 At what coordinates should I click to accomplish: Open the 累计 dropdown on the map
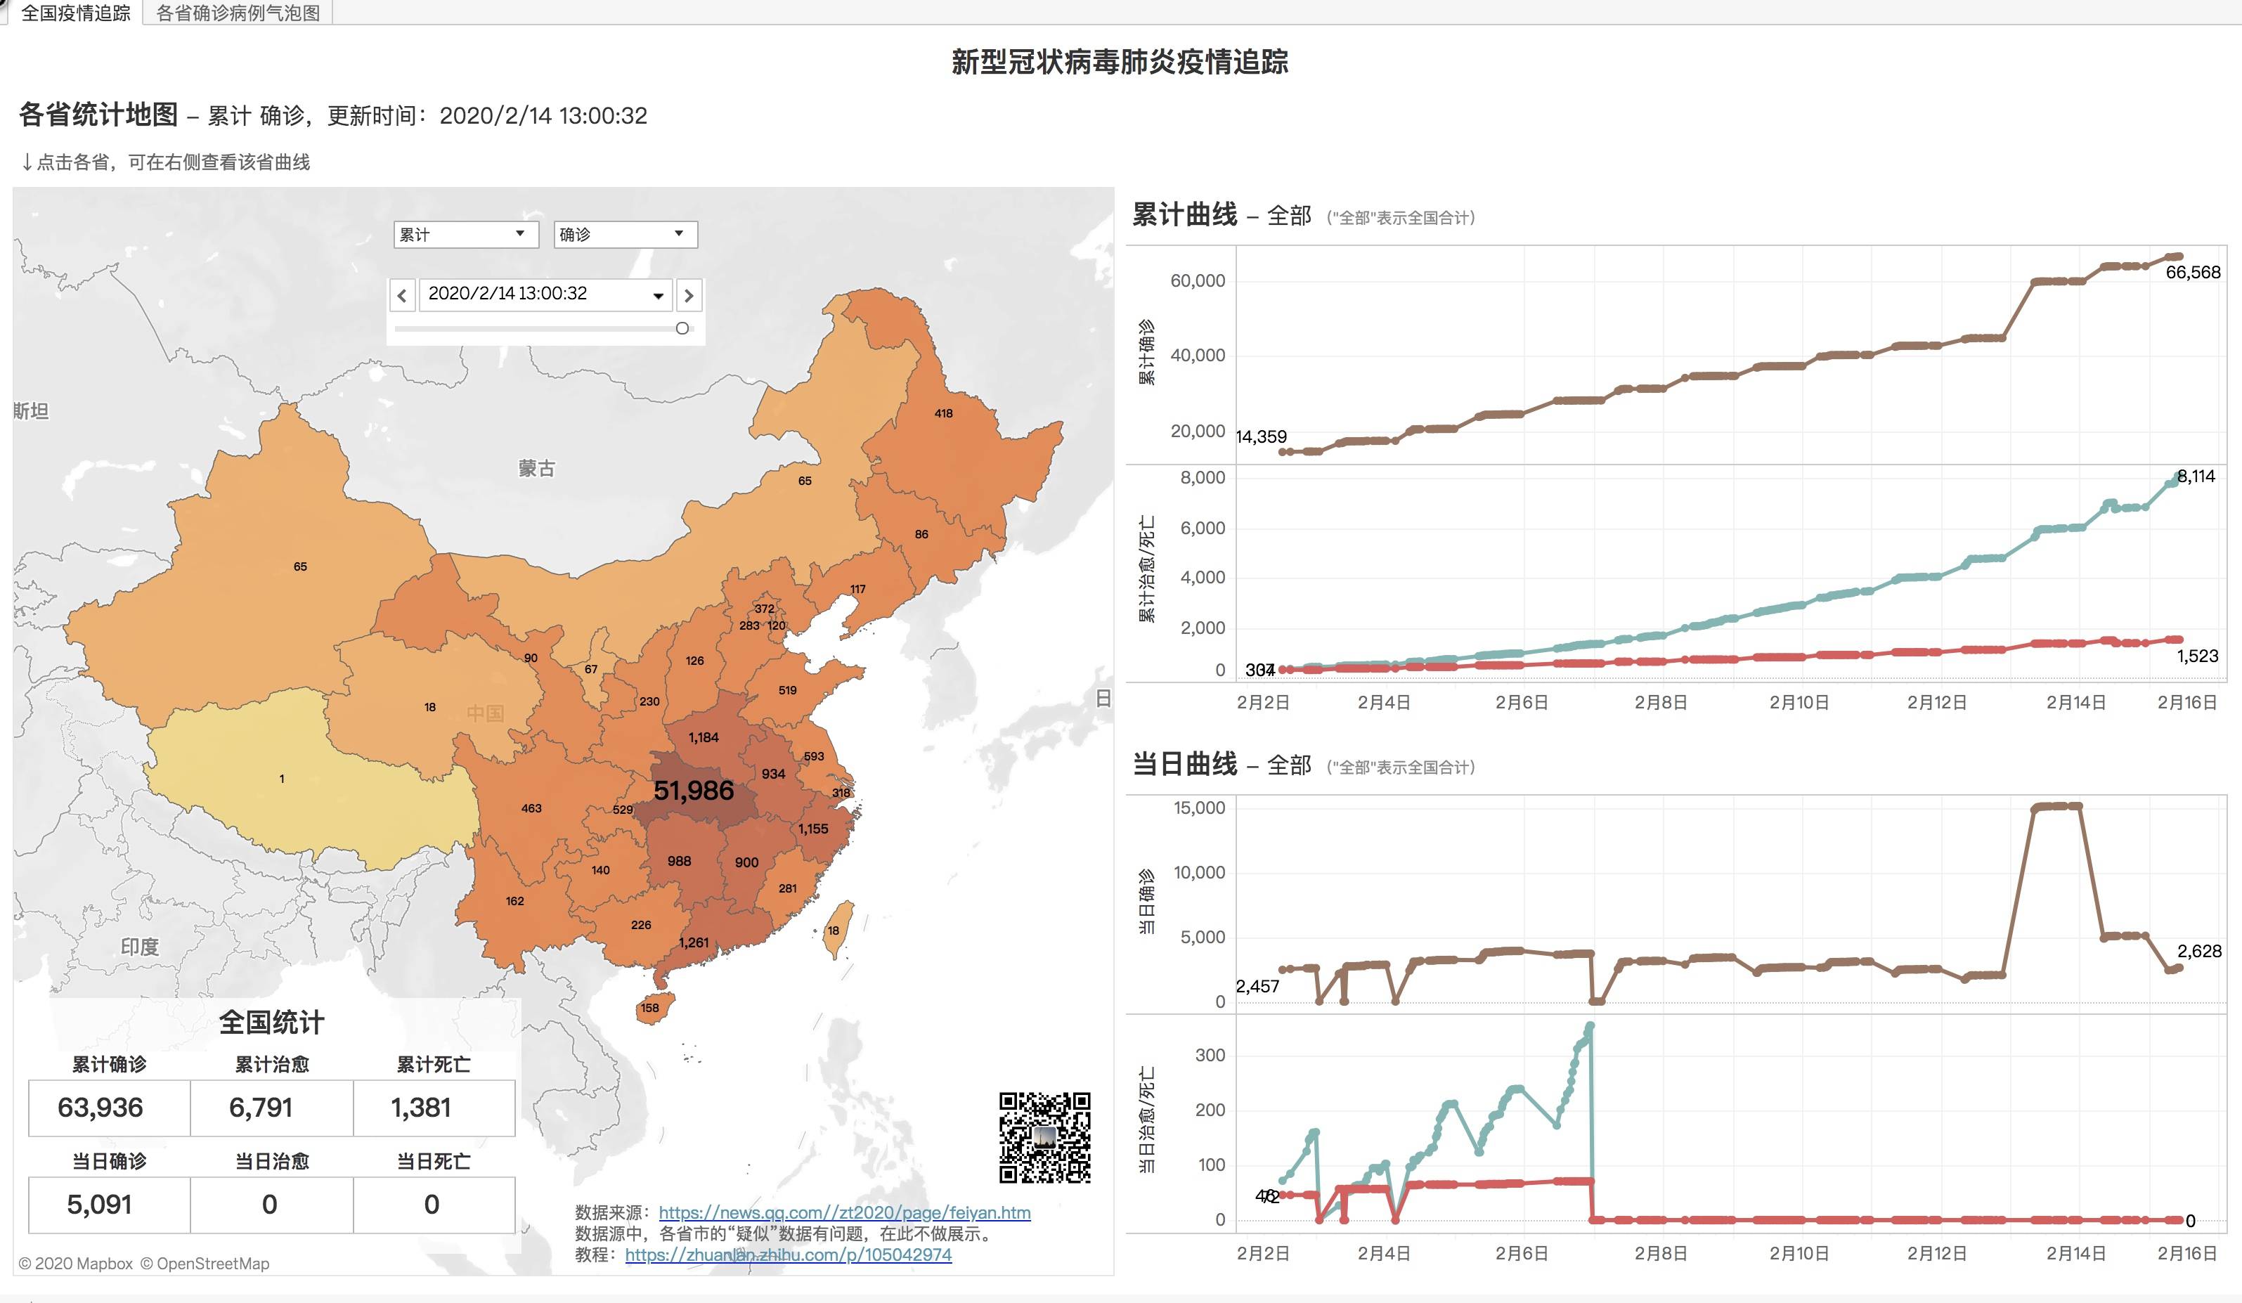pyautogui.click(x=465, y=235)
